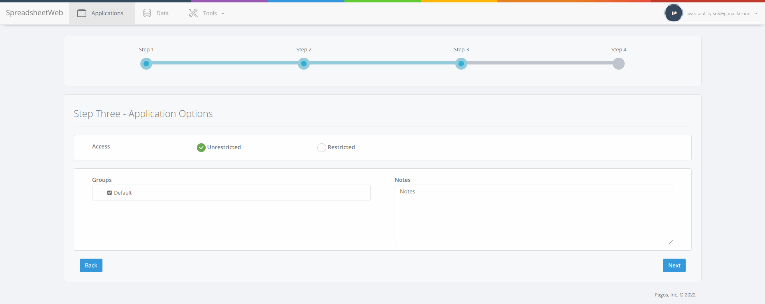Click the Step 2 progress marker
The height and width of the screenshot is (304, 765).
304,64
